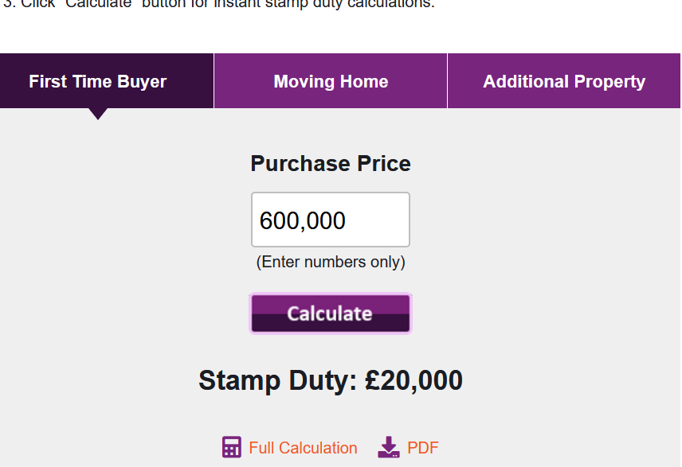
Task: Click the step 3 instruction text
Action: (x=219, y=4)
